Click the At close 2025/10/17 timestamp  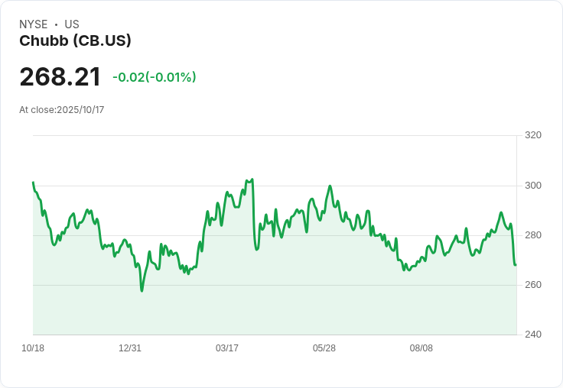click(62, 110)
